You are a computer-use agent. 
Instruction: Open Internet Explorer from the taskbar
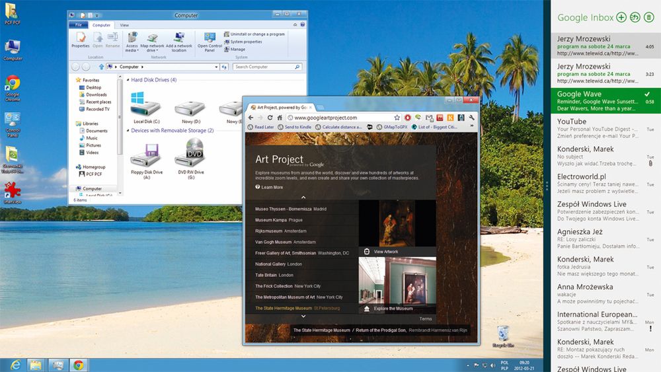(16, 365)
